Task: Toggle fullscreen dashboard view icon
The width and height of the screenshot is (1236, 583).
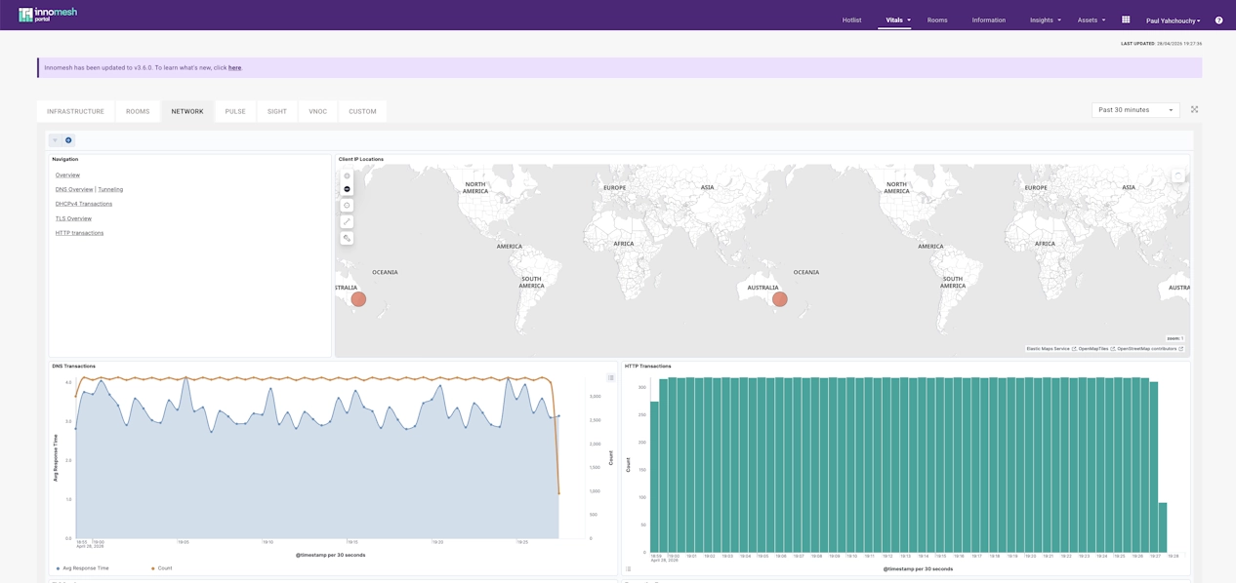Action: (1194, 109)
